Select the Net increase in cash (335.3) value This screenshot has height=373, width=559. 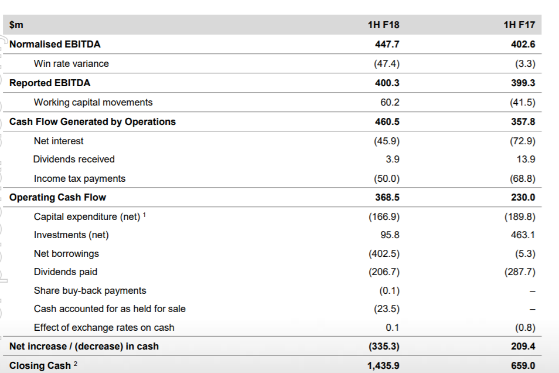click(x=384, y=347)
